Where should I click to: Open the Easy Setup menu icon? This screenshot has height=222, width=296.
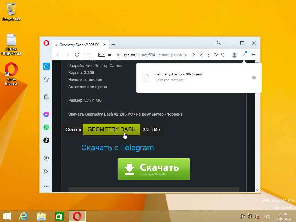[254, 55]
